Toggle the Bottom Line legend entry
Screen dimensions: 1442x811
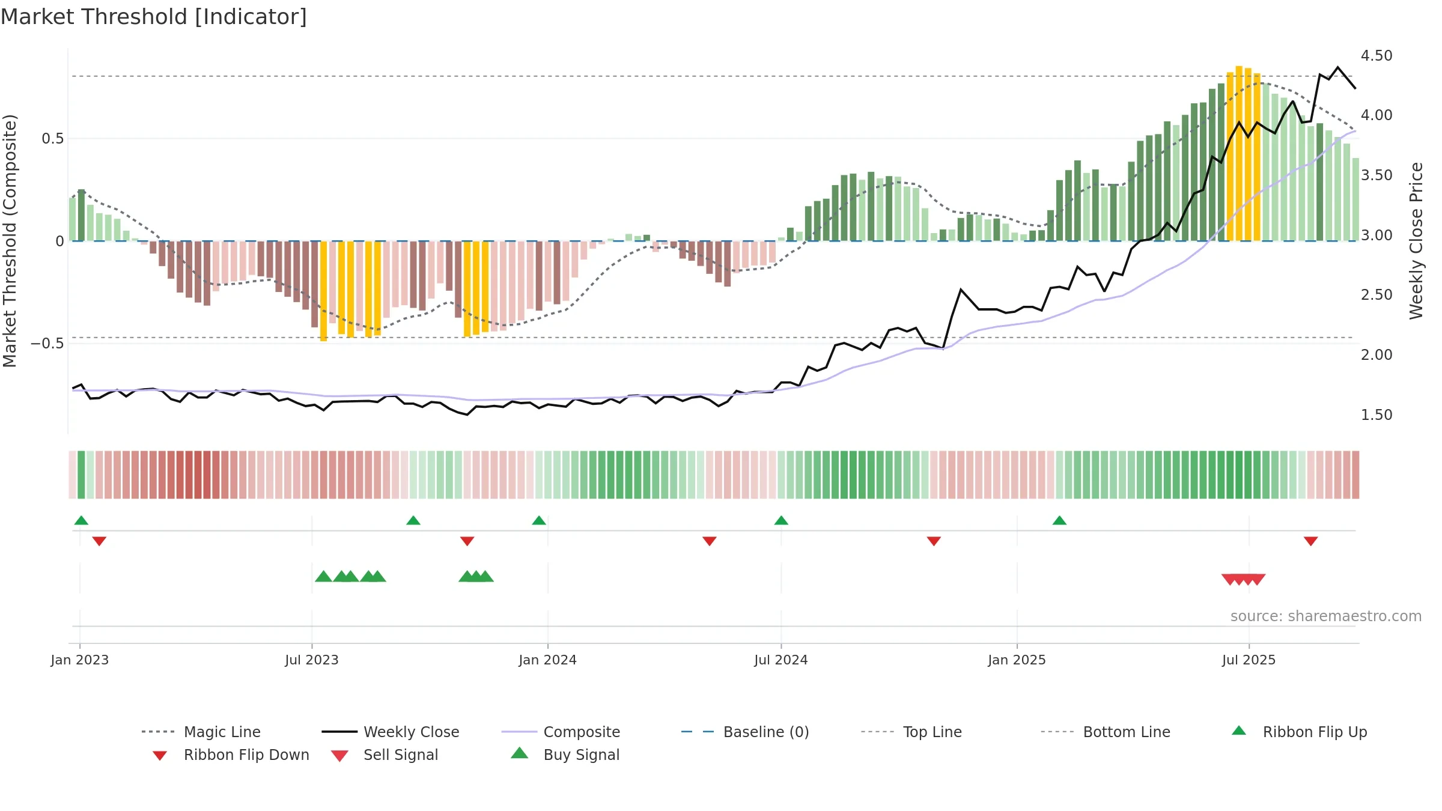[x=1106, y=732]
